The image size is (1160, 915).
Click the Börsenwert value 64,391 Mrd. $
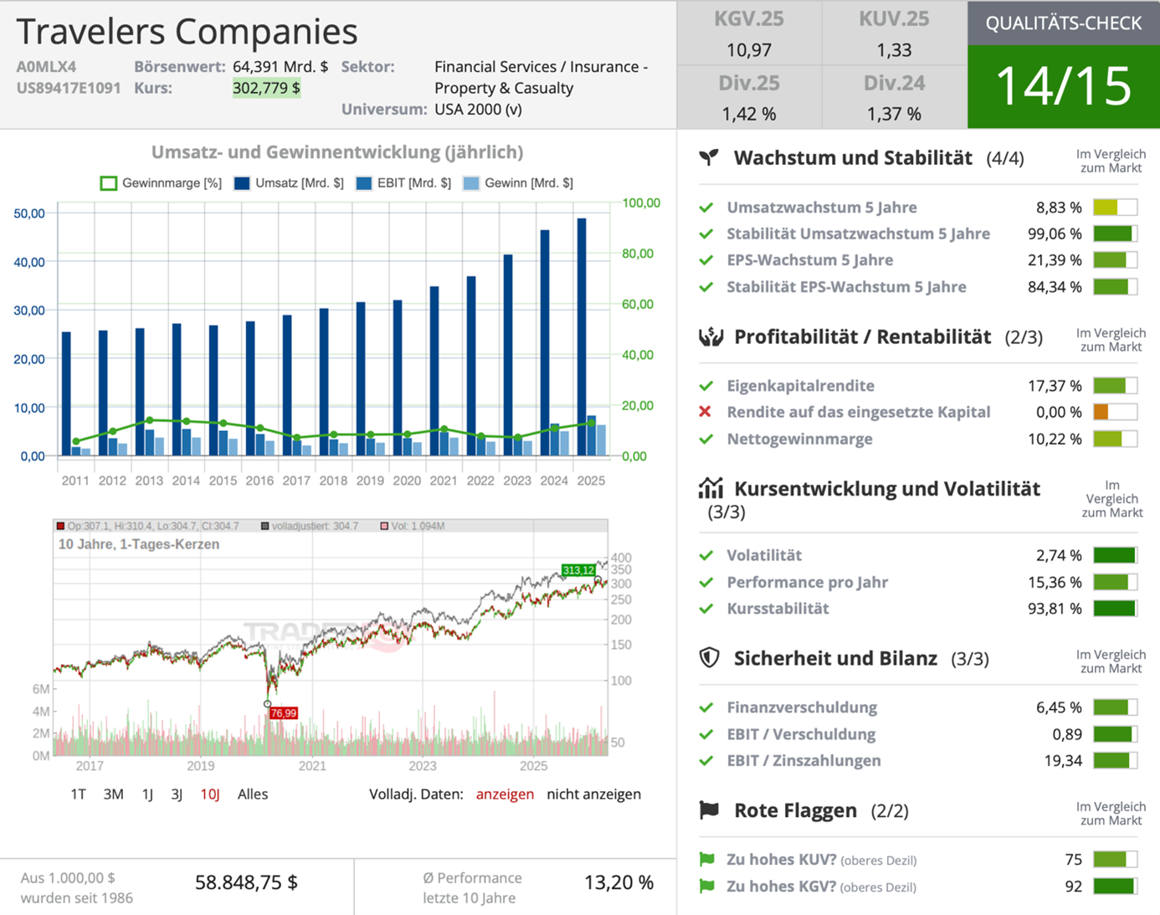(280, 67)
